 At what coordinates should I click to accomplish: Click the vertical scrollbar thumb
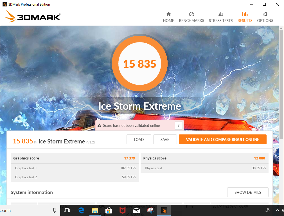(281, 85)
